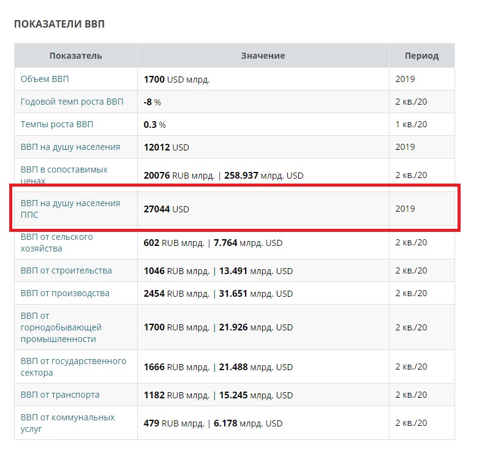
Task: Select period in сельского хозяйства row
Action: tap(411, 242)
